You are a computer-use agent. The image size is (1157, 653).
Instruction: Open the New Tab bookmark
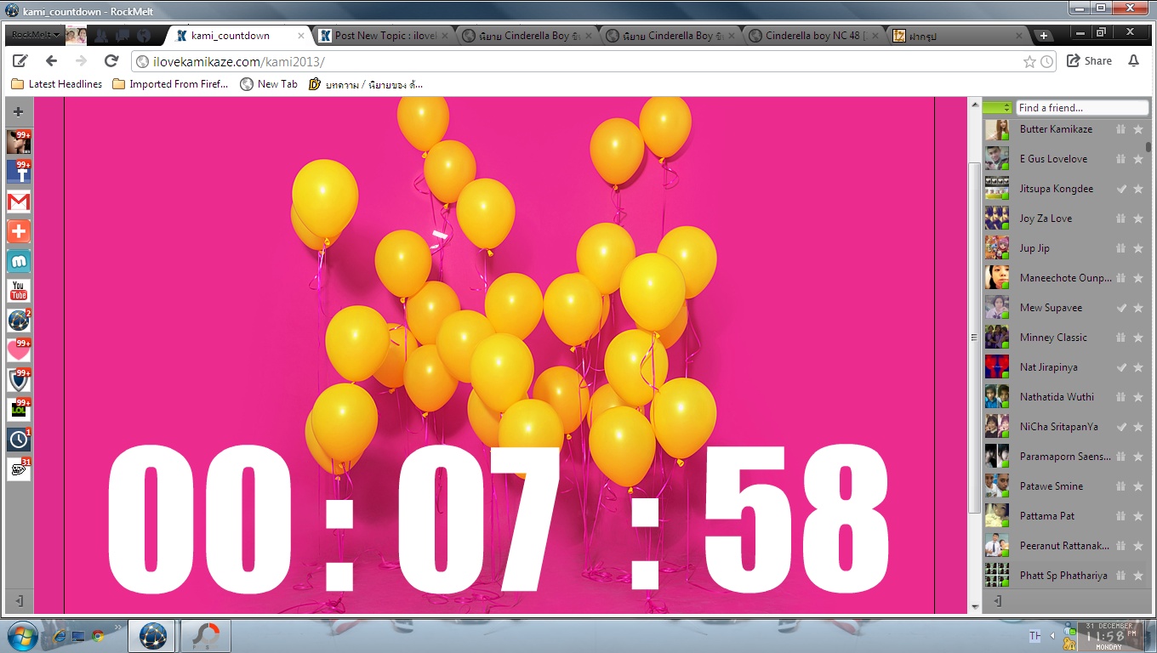[x=269, y=84]
